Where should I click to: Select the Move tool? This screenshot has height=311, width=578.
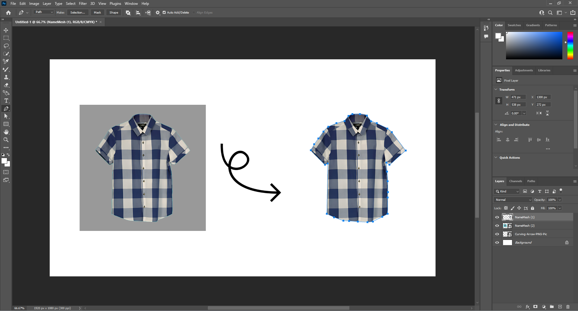[6, 30]
